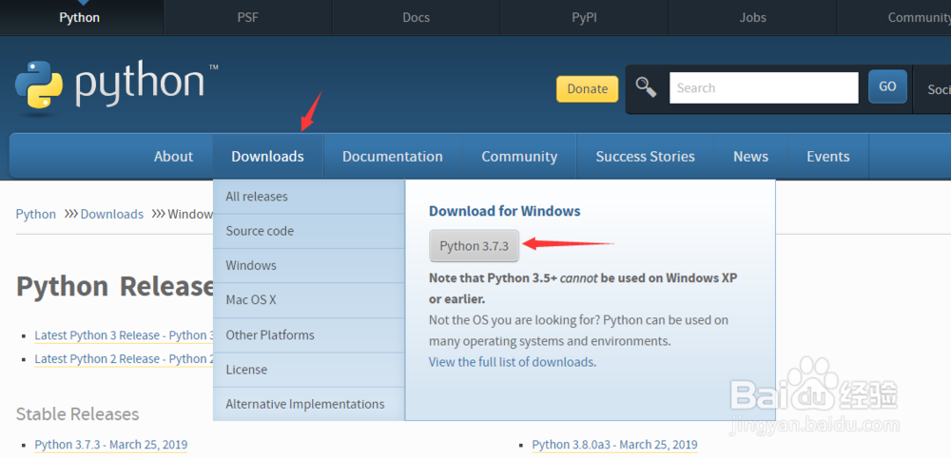Open Python 3.7.3 - March 25, 2019 link

[x=111, y=444]
